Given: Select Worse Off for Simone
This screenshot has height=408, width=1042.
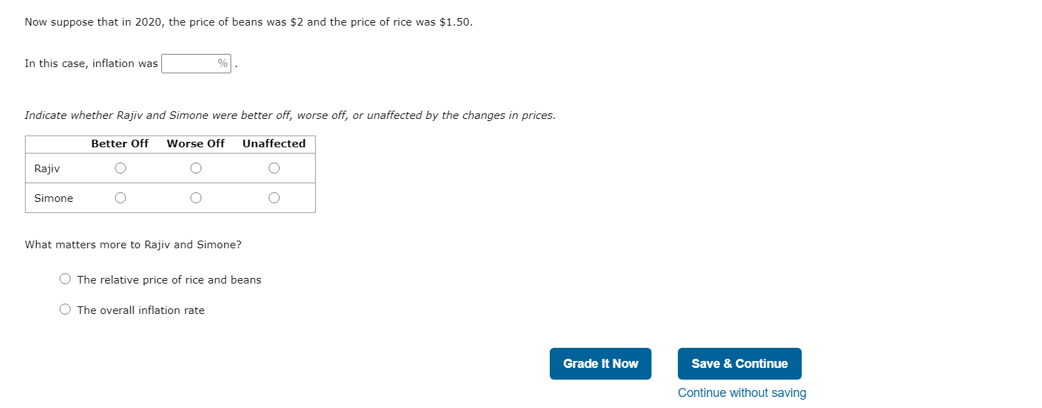Looking at the screenshot, I should click(195, 197).
